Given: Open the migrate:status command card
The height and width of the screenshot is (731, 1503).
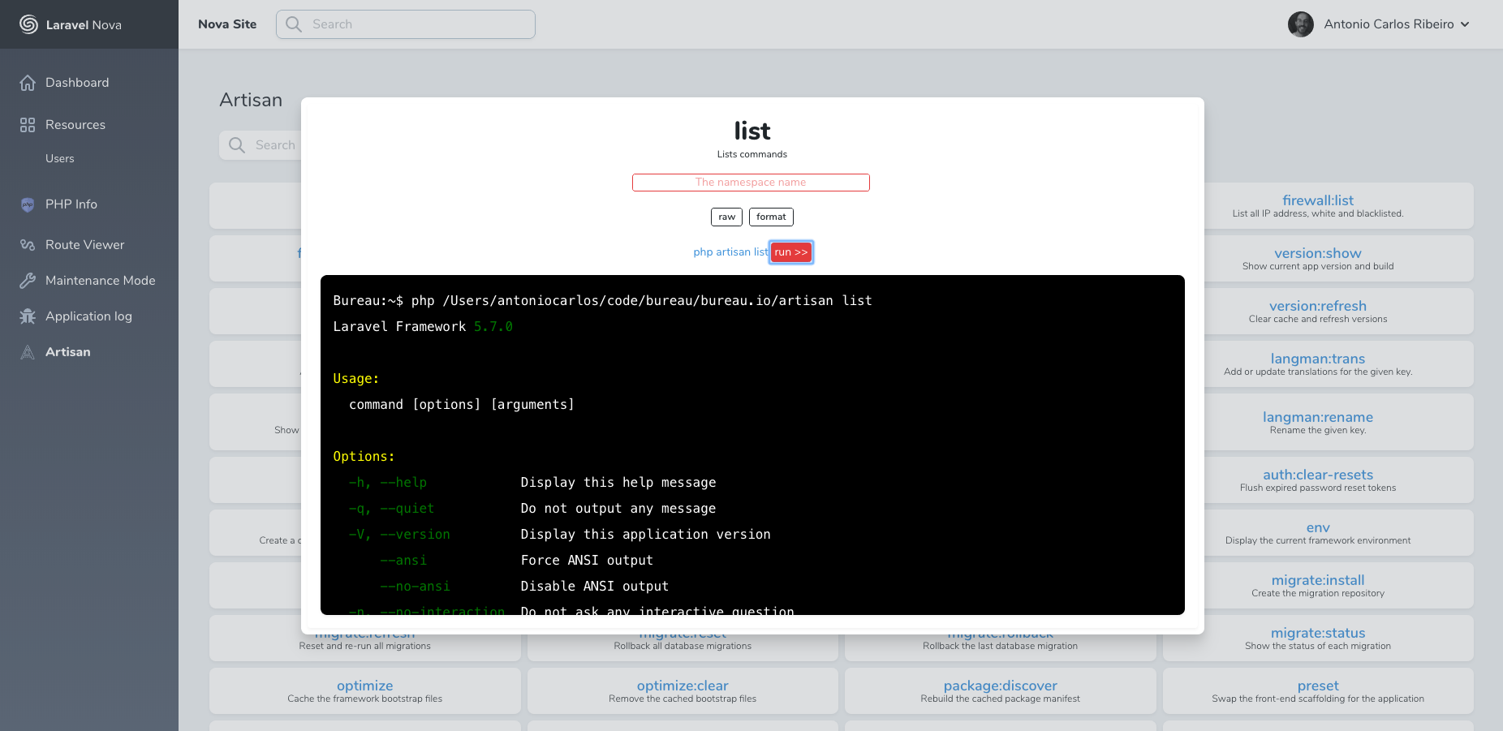Looking at the screenshot, I should point(1318,638).
